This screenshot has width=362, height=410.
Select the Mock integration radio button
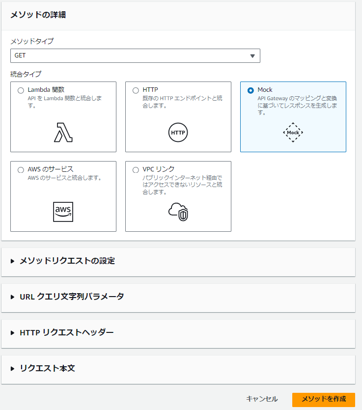point(251,90)
